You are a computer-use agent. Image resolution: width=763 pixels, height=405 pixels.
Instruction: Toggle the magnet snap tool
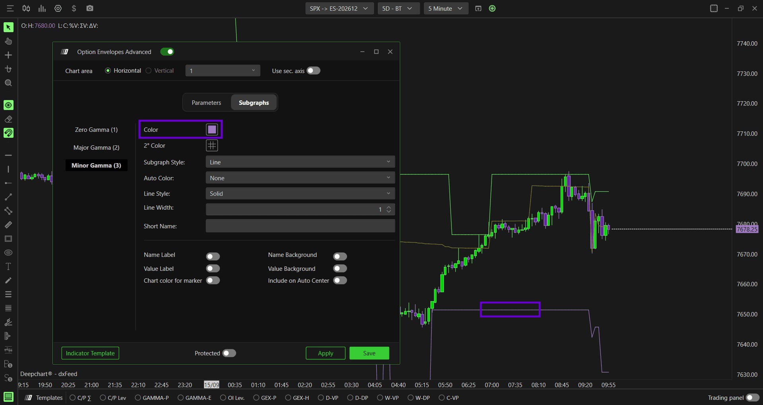click(x=8, y=133)
